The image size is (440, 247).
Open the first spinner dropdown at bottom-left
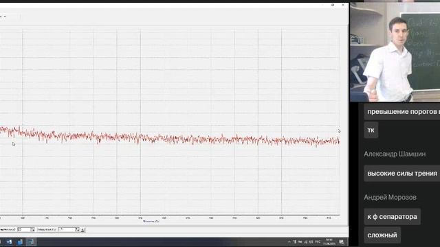click(x=32, y=229)
